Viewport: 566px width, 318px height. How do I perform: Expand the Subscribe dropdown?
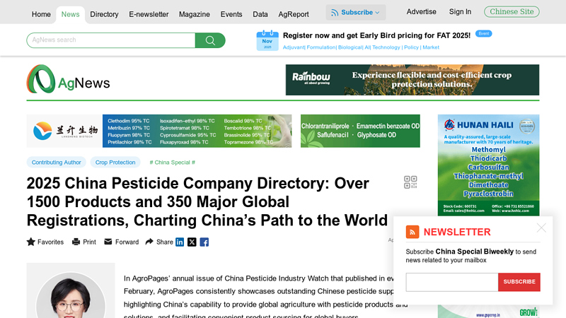(x=356, y=12)
